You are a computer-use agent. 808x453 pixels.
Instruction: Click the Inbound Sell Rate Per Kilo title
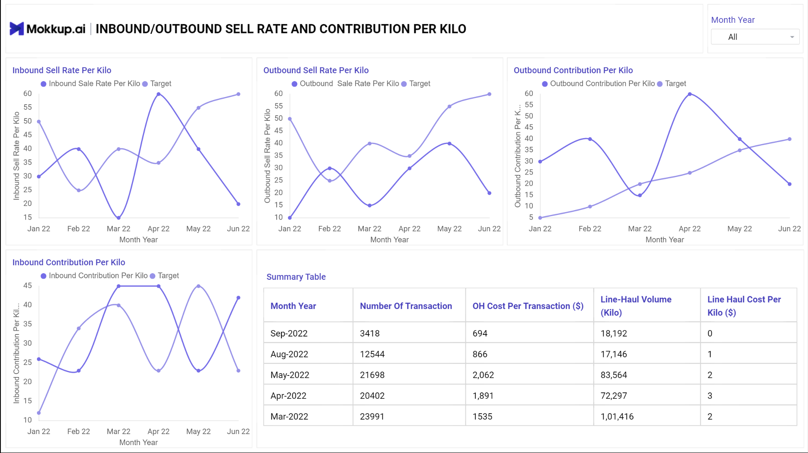[62, 70]
